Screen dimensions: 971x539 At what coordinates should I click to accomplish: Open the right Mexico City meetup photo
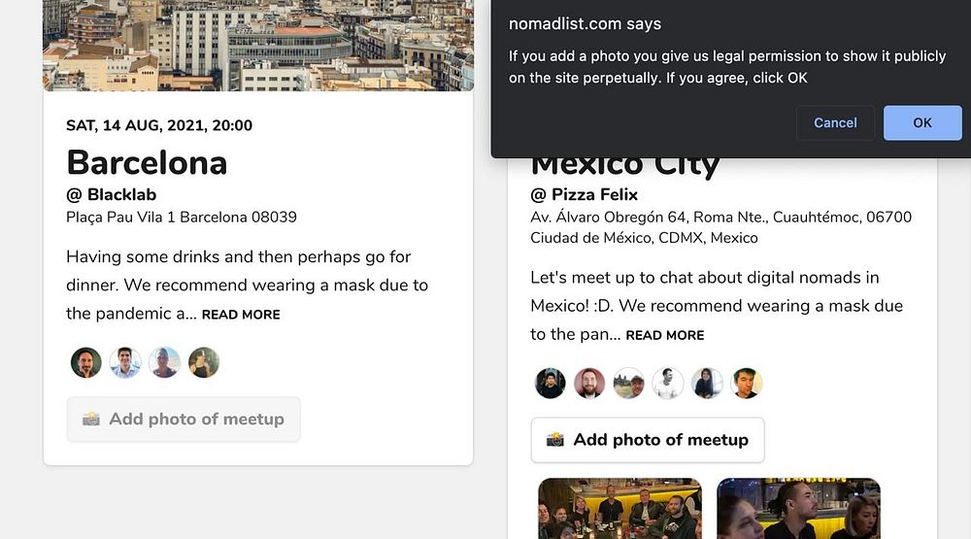coord(798,508)
